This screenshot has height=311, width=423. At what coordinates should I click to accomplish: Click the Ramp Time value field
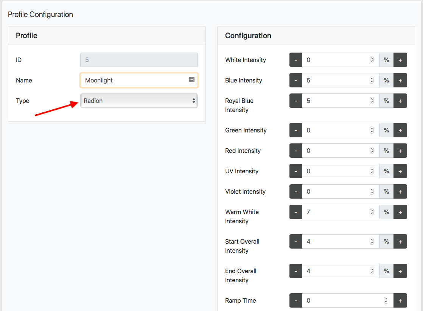pos(348,300)
